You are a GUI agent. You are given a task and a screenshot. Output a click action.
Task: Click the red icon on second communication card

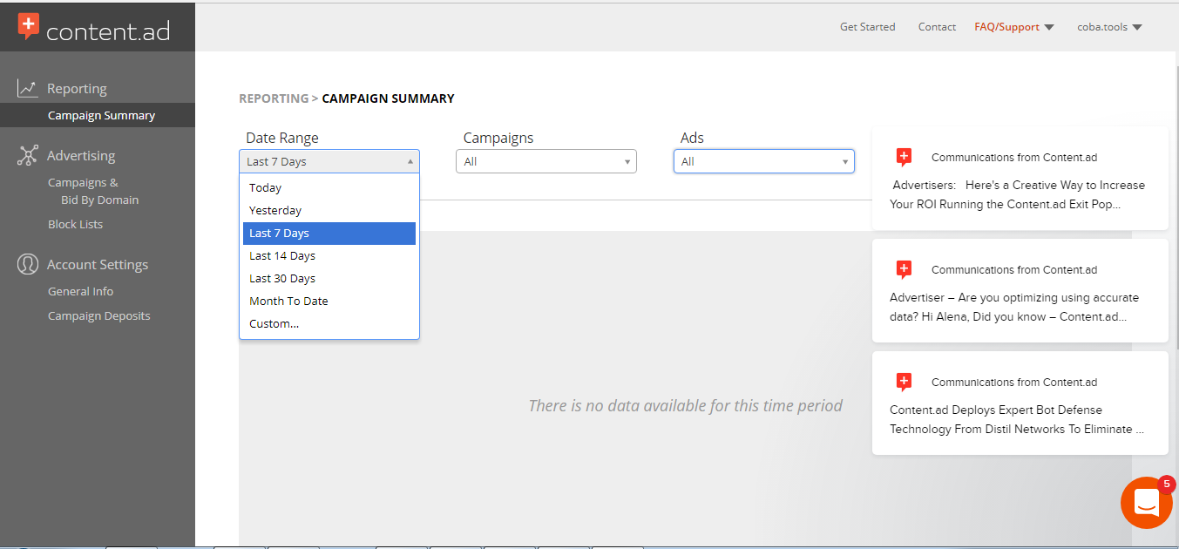[904, 270]
